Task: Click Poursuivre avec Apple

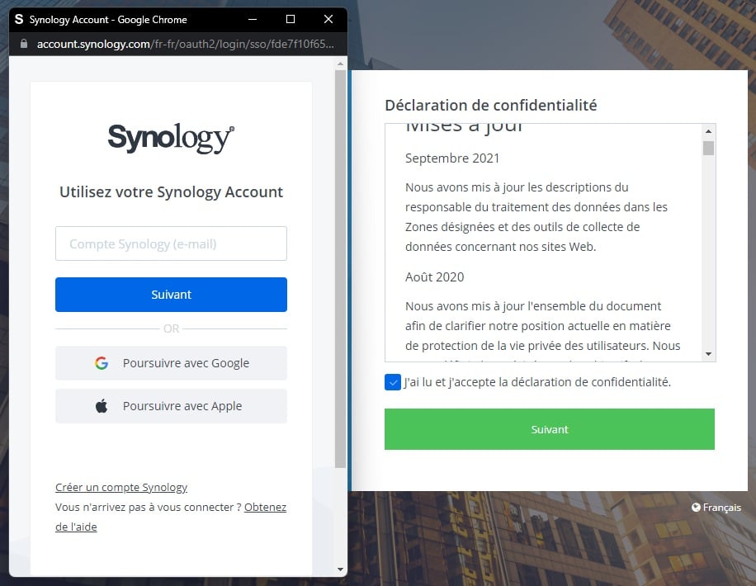Action: point(171,405)
